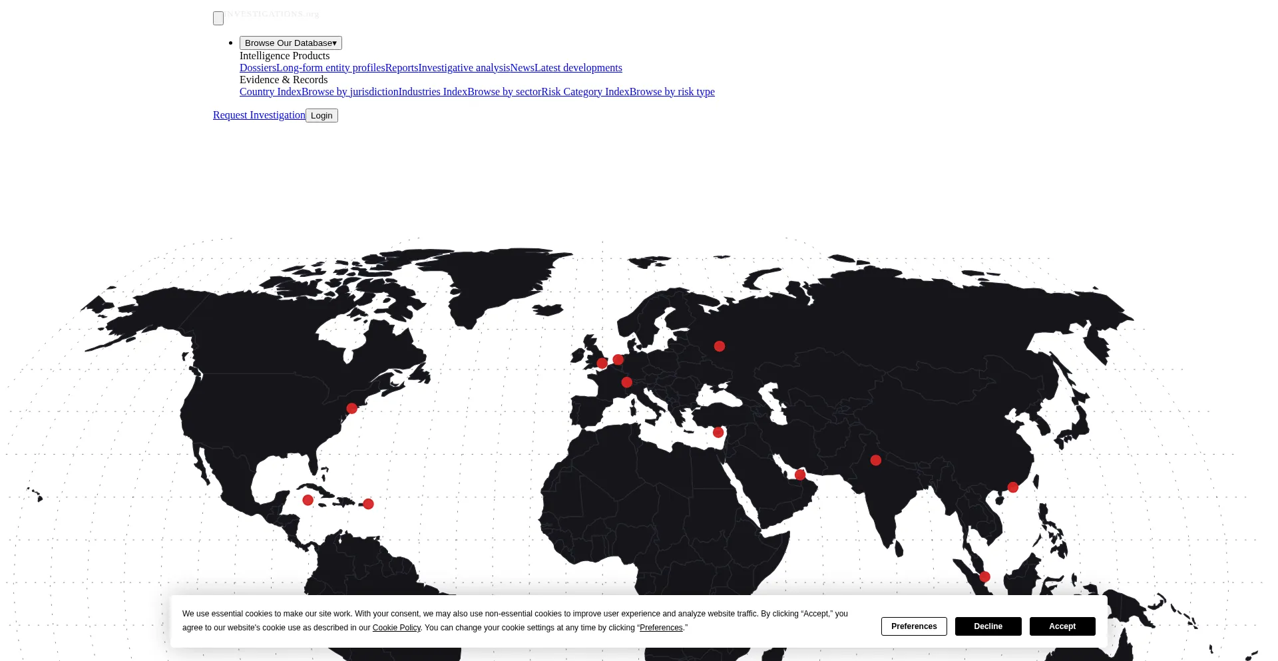Select the red marker at the Malay Peninsula tip
Viewport: 1278px width, 661px height.
[x=985, y=577]
